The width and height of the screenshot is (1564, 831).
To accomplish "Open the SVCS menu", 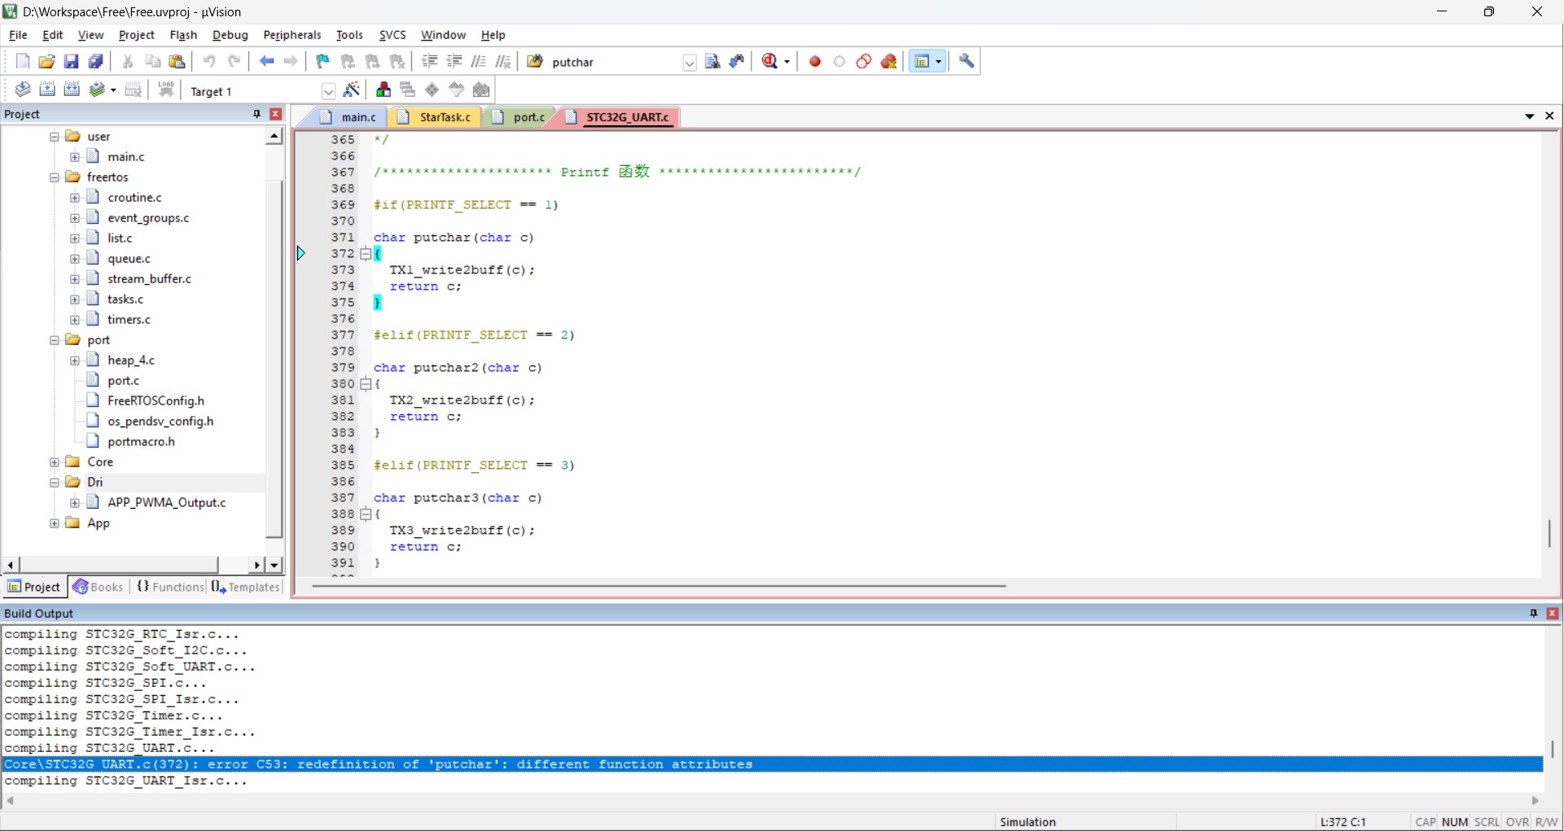I will [392, 35].
